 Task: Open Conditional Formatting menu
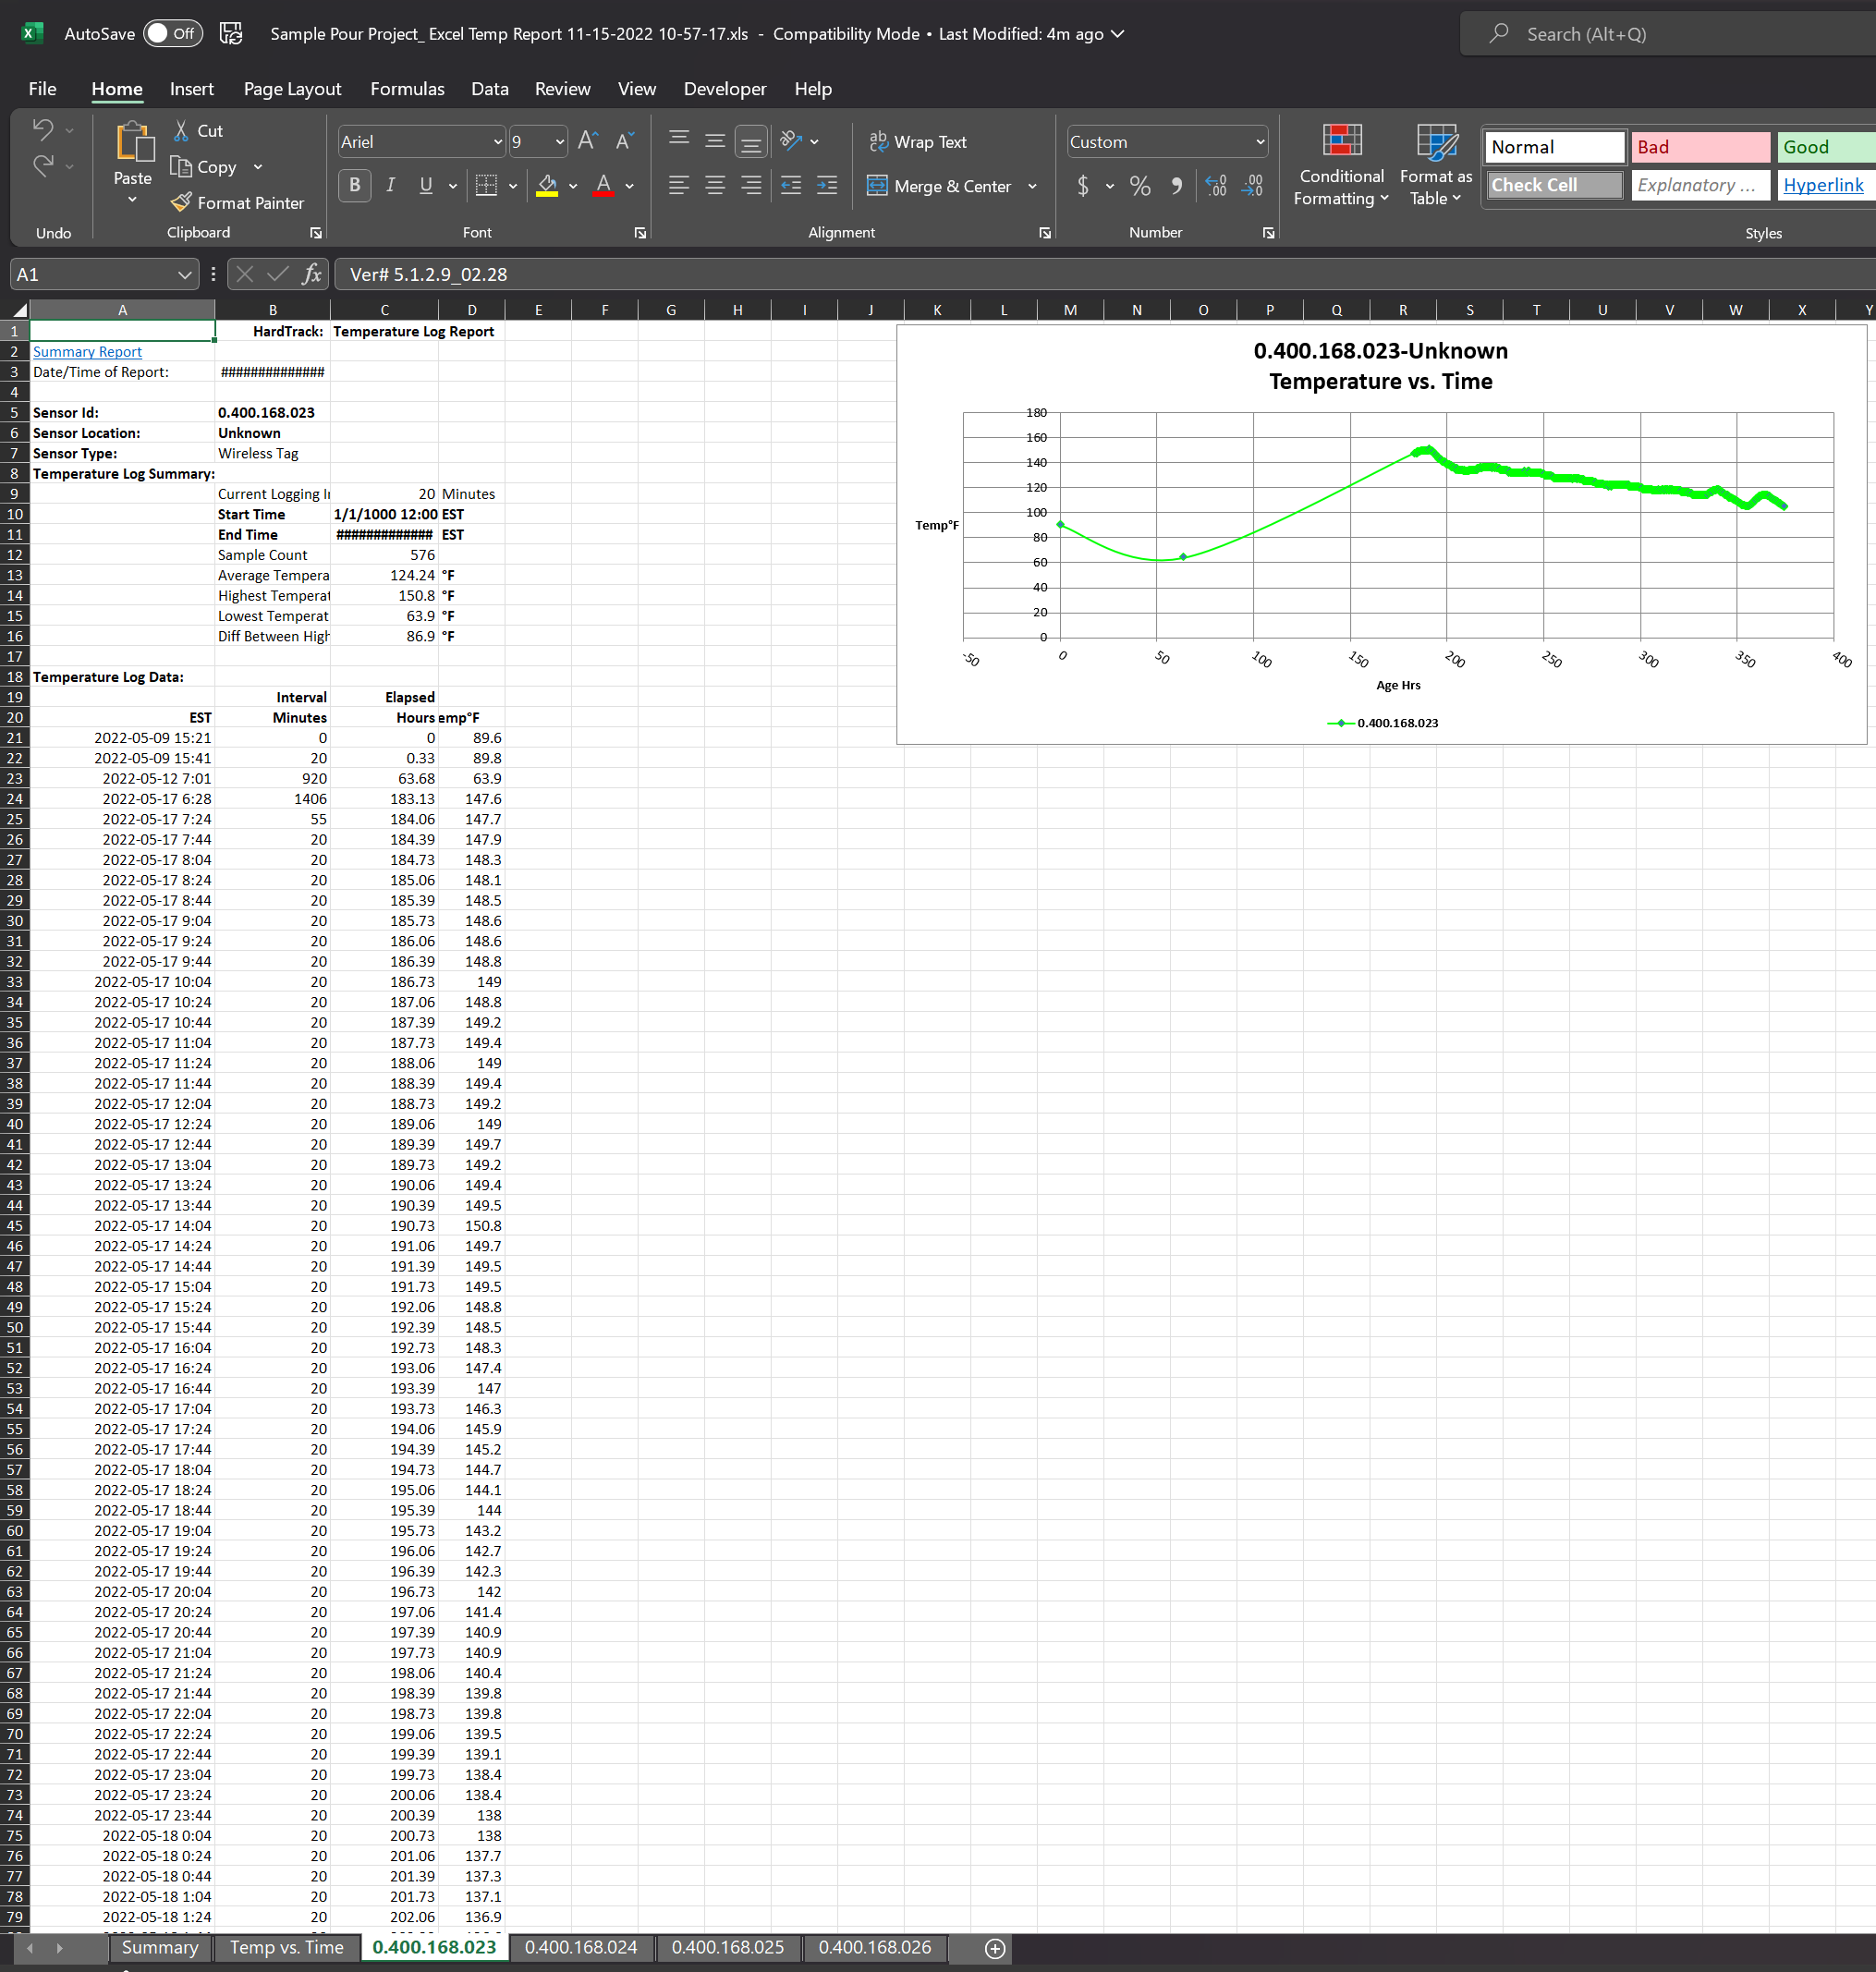point(1341,166)
